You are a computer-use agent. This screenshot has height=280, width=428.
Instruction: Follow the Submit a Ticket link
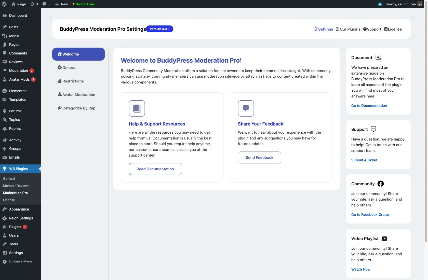click(x=364, y=160)
